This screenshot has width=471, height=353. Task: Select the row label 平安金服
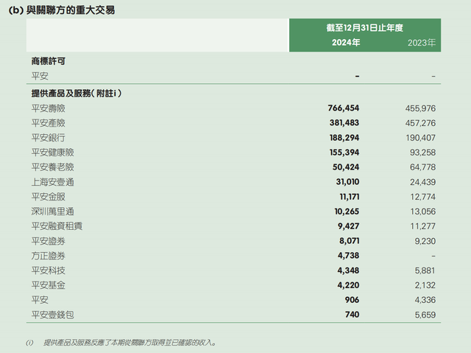49,197
